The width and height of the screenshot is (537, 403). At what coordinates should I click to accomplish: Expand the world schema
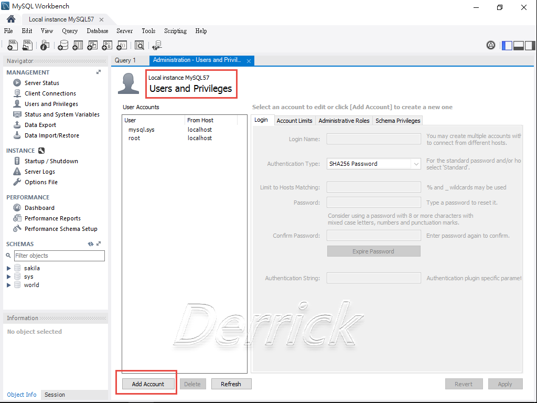9,285
